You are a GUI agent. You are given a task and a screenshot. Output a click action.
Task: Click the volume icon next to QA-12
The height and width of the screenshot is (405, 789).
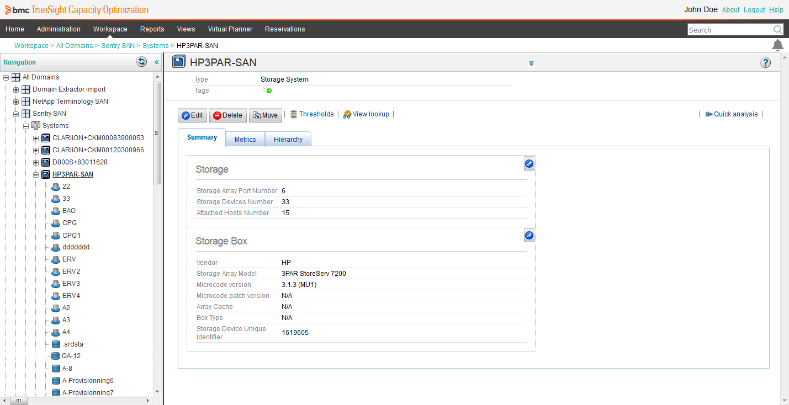(x=55, y=356)
